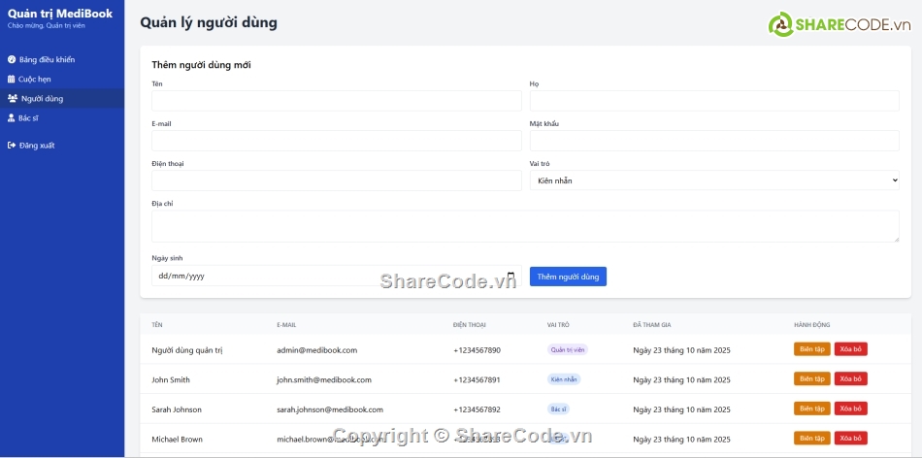
Task: Click the Cuộc hẹn calendar icon in sidebar
Action: (x=12, y=80)
